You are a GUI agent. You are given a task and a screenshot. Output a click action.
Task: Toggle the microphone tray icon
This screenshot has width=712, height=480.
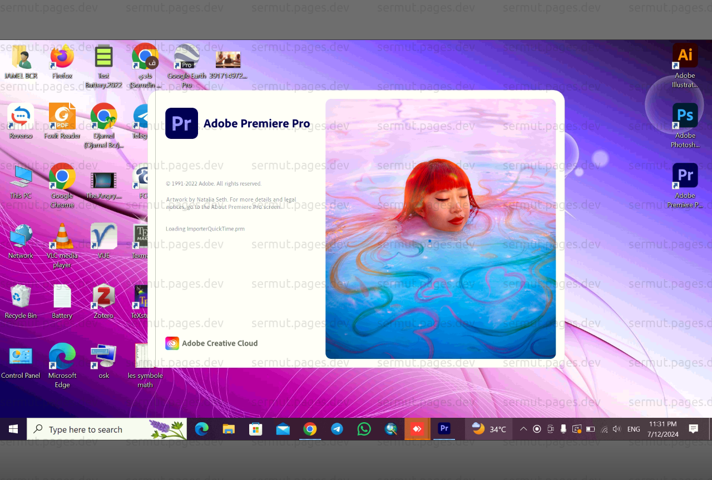563,429
